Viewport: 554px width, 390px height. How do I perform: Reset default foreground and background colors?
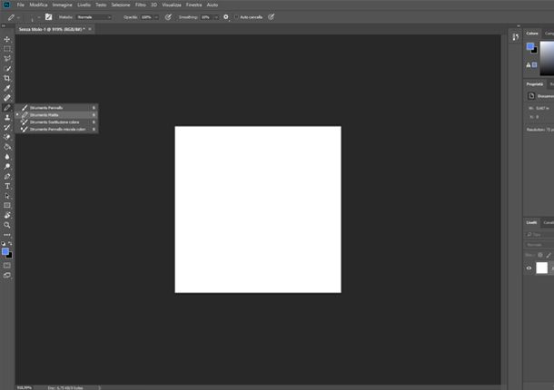click(x=4, y=244)
